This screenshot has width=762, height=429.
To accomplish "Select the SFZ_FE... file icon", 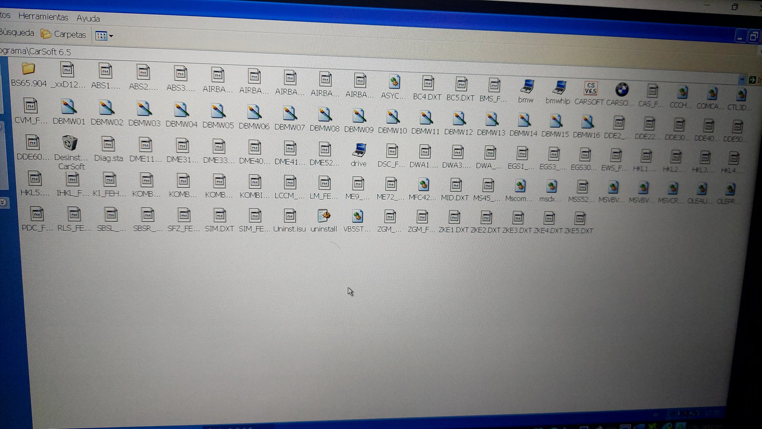I will coord(184,215).
